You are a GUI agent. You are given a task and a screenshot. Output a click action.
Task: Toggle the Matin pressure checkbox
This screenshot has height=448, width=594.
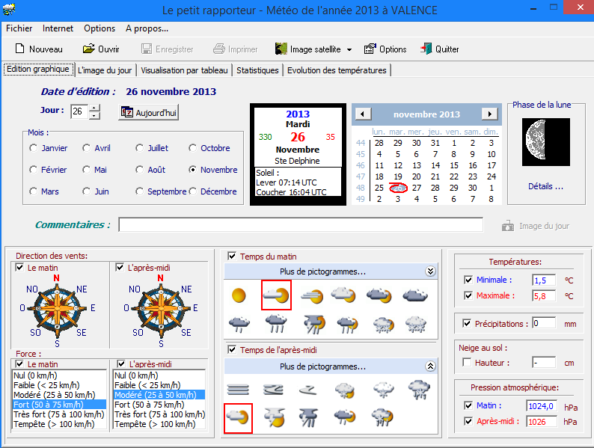(468, 405)
